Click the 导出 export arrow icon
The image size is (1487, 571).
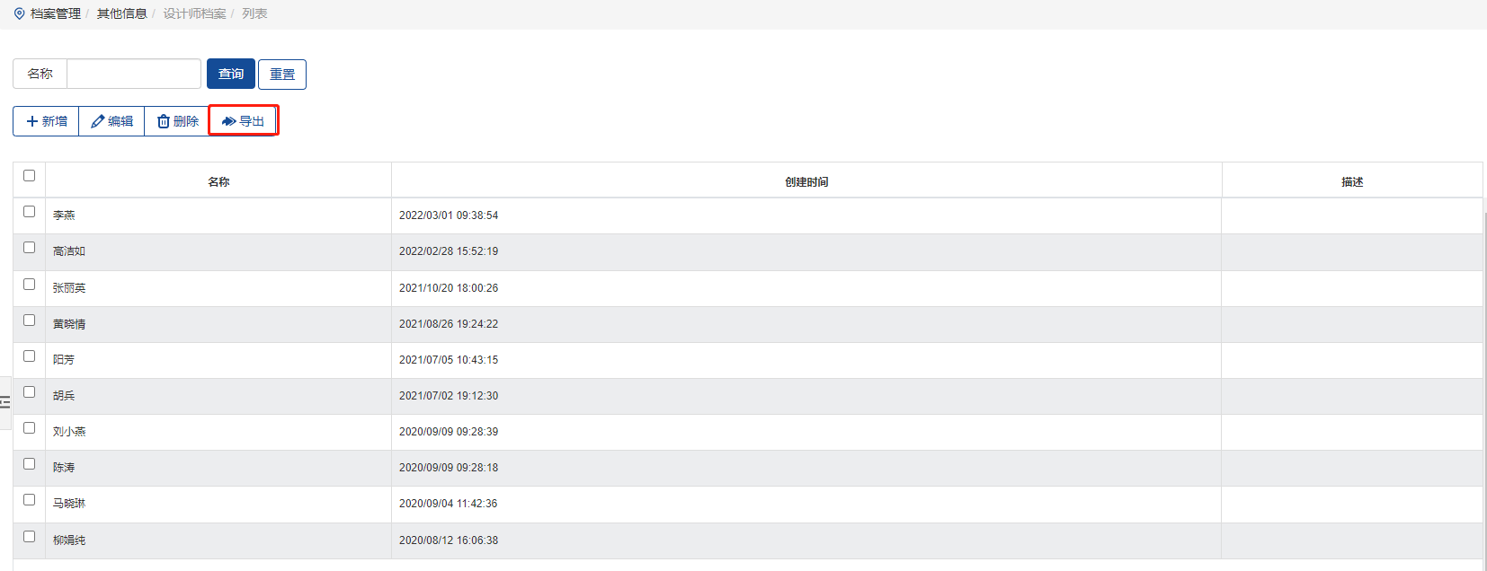(x=229, y=121)
